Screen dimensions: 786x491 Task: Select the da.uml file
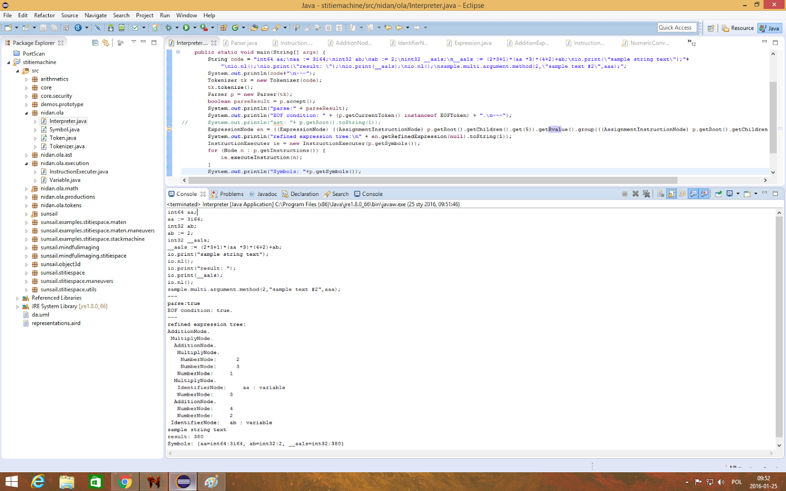(x=36, y=315)
